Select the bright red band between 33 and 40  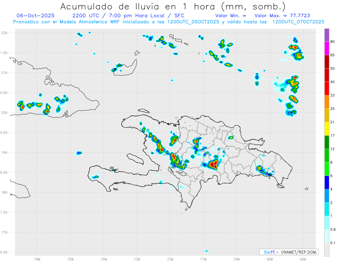[x=327, y=89]
